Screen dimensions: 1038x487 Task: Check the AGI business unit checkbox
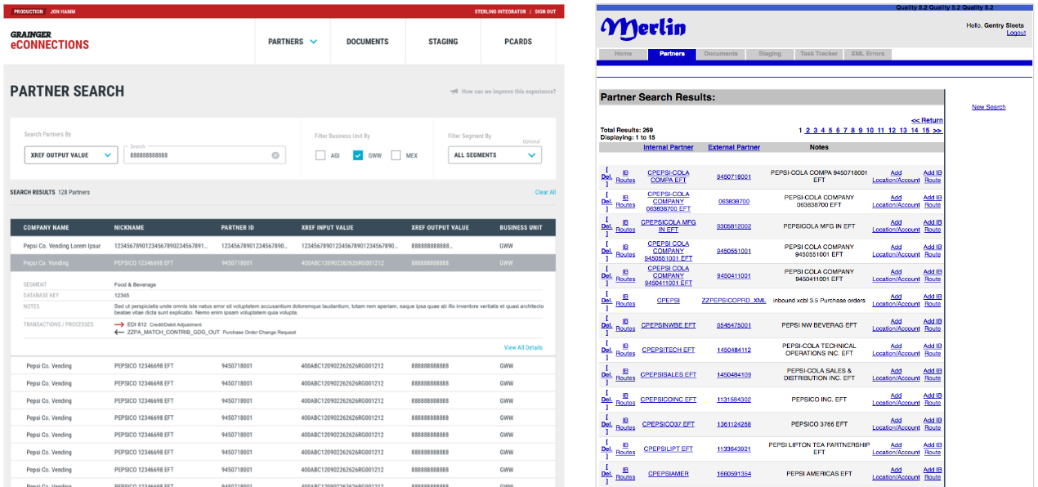[x=320, y=155]
